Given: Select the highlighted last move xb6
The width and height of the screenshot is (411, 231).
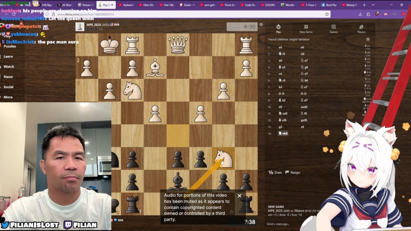Looking at the screenshot, I should click(x=283, y=133).
